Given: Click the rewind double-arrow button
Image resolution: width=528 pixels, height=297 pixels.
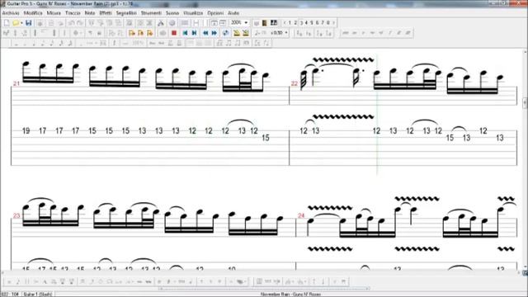Looking at the screenshot, I should tap(205, 33).
